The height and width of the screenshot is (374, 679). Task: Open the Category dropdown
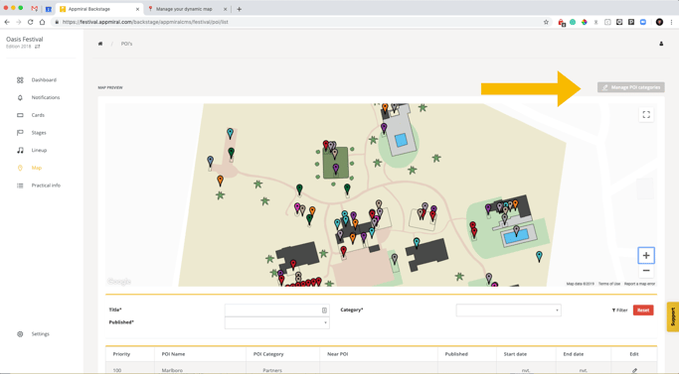(508, 310)
